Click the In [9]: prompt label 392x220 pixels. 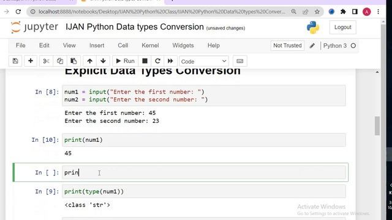(x=47, y=191)
